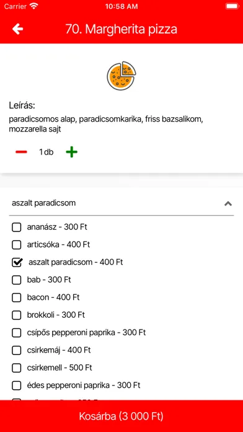
Task: Tap the Wi-Fi icon in status bar
Action: [x=34, y=6]
